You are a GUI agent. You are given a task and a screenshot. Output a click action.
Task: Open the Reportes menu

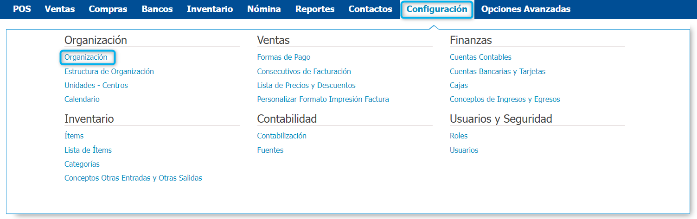click(x=315, y=9)
